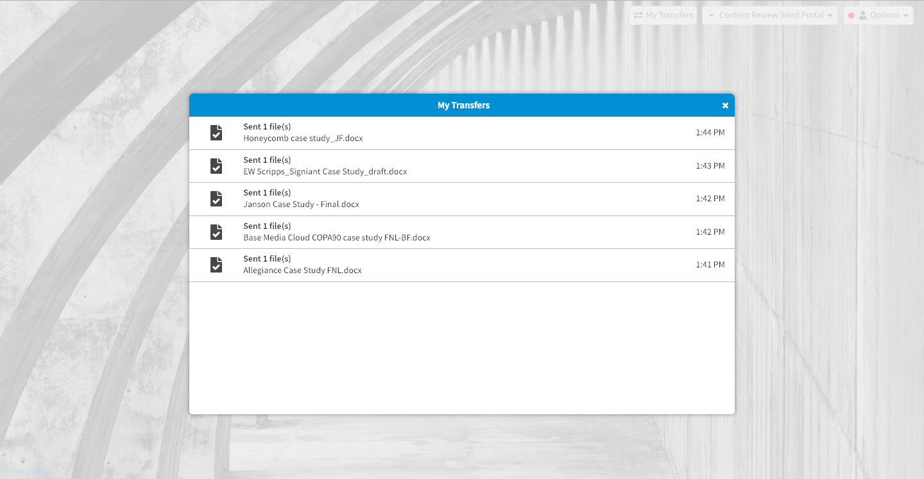Open the Allegiance Case Study FNL.docx transfer
This screenshot has width=924, height=479.
(x=462, y=265)
